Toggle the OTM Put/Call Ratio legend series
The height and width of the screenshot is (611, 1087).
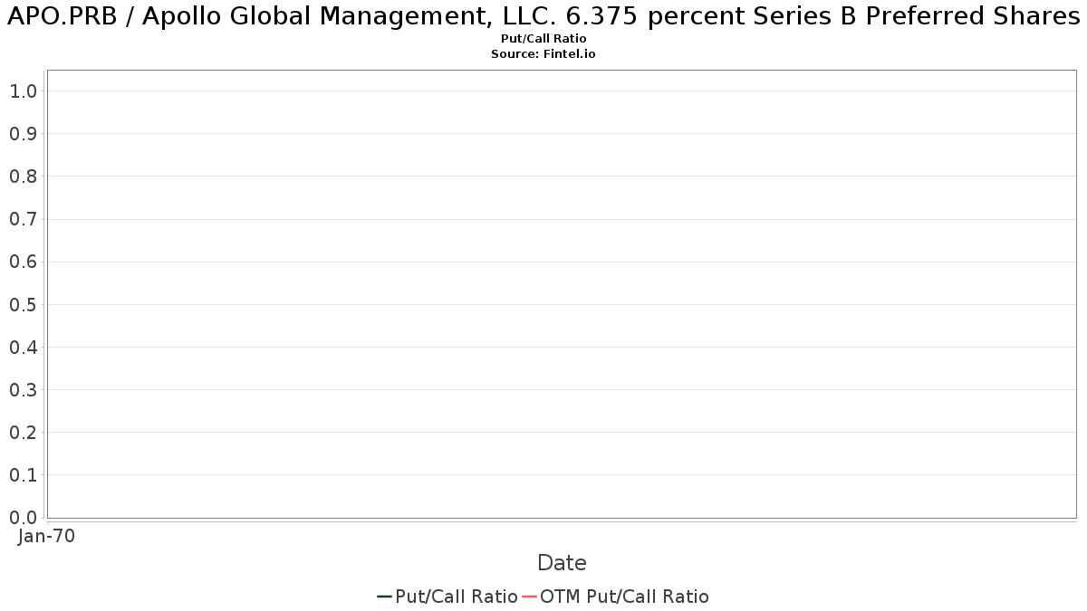click(x=624, y=597)
